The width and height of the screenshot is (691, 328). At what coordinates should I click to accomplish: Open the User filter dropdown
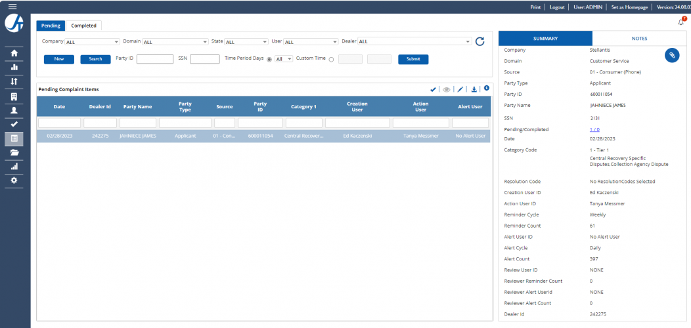[311, 42]
